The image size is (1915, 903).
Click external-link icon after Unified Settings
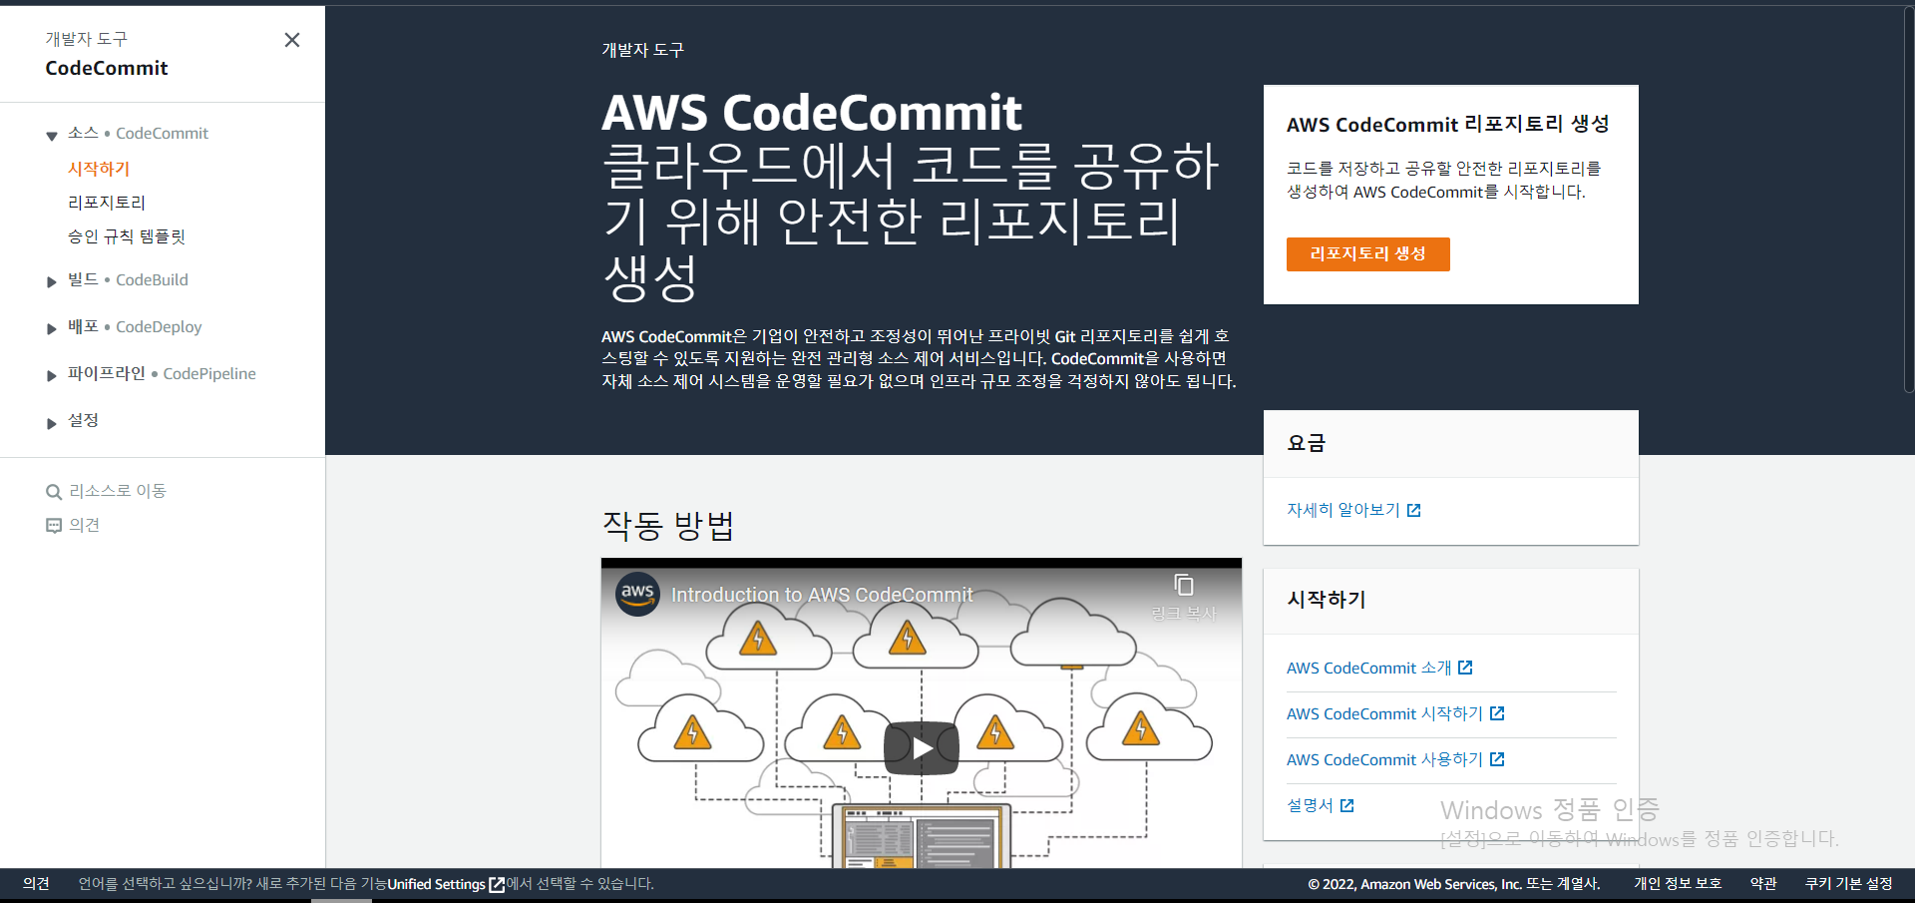click(x=497, y=885)
